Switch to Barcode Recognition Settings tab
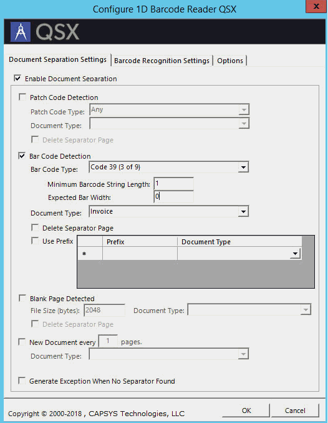 pos(162,61)
